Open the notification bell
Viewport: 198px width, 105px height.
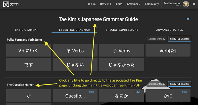tap(194, 4)
